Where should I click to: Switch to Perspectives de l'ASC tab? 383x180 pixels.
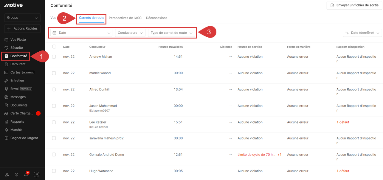click(x=125, y=18)
